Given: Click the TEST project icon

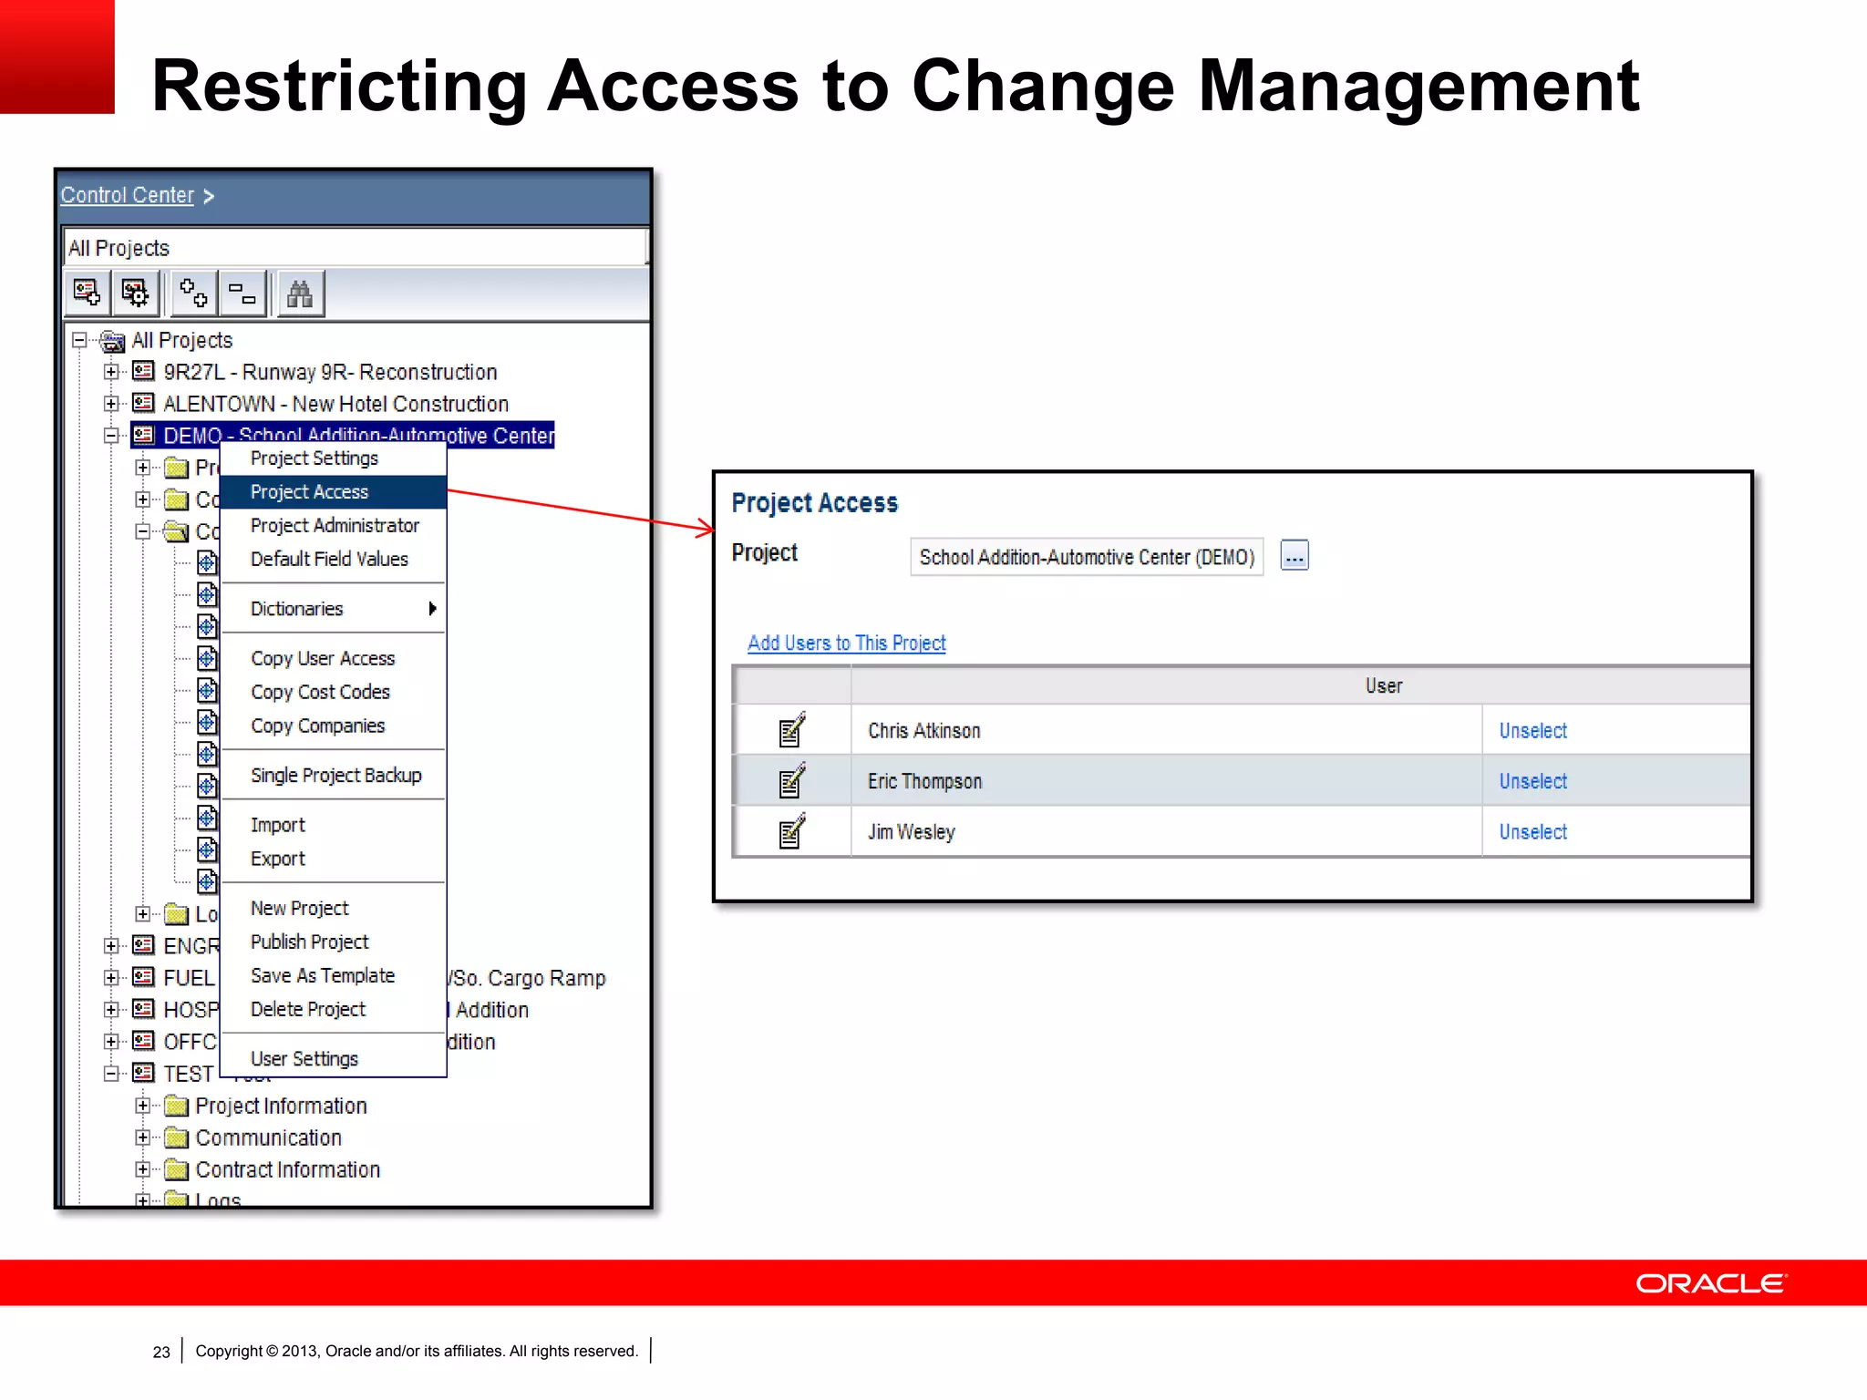Looking at the screenshot, I should pyautogui.click(x=143, y=1073).
